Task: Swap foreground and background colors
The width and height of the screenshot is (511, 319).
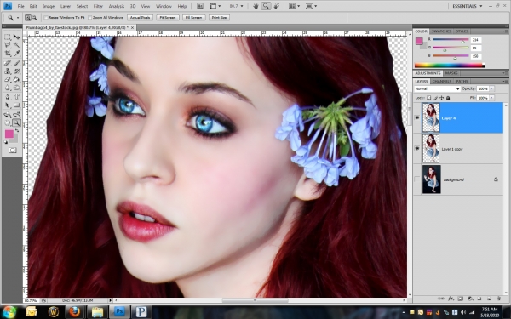Action: (x=17, y=130)
